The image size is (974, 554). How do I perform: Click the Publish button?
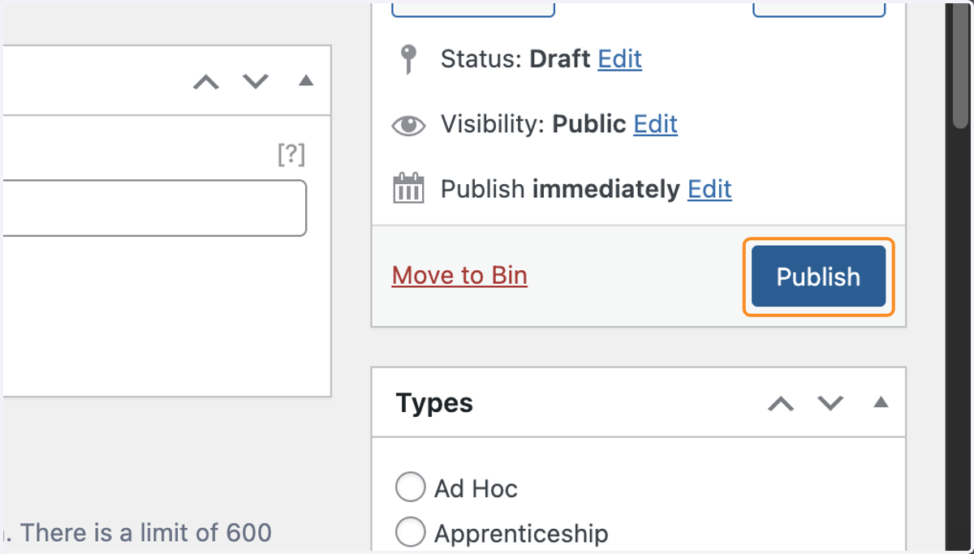click(818, 277)
